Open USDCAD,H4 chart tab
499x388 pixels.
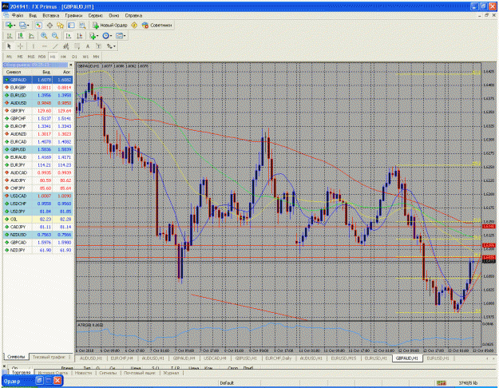coord(215,358)
